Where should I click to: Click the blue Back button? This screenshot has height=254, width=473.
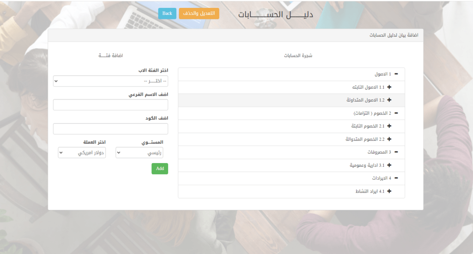167,13
